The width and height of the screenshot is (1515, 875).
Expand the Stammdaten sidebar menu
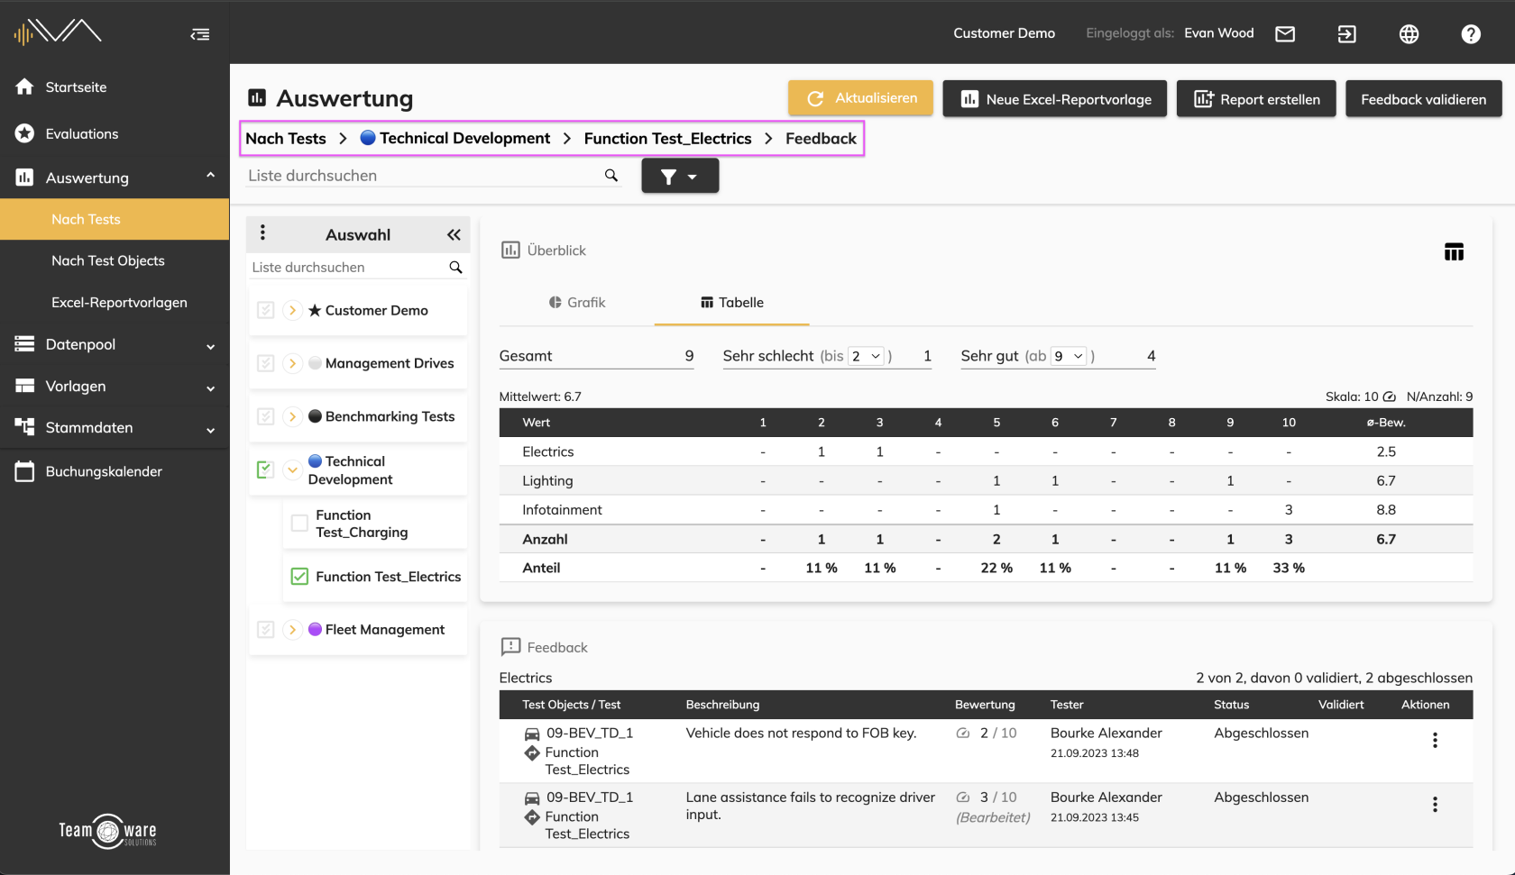(x=210, y=430)
